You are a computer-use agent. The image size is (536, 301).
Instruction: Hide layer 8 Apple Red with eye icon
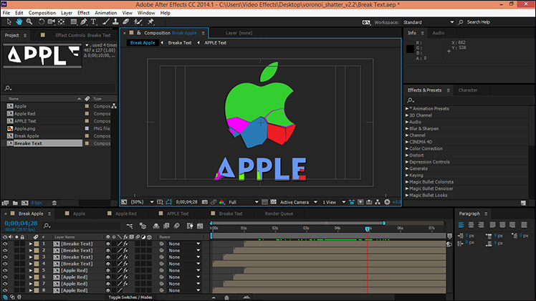pos(5,290)
